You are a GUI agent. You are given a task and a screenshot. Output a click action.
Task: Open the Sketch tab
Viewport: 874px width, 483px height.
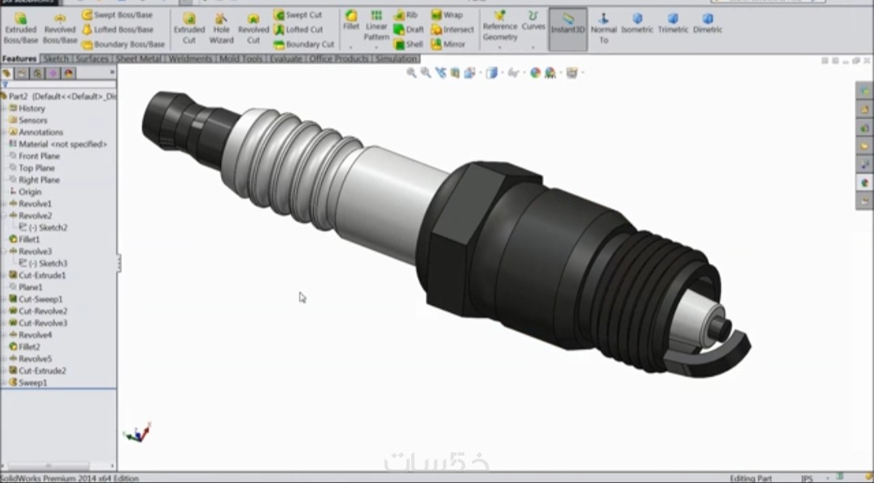click(56, 58)
